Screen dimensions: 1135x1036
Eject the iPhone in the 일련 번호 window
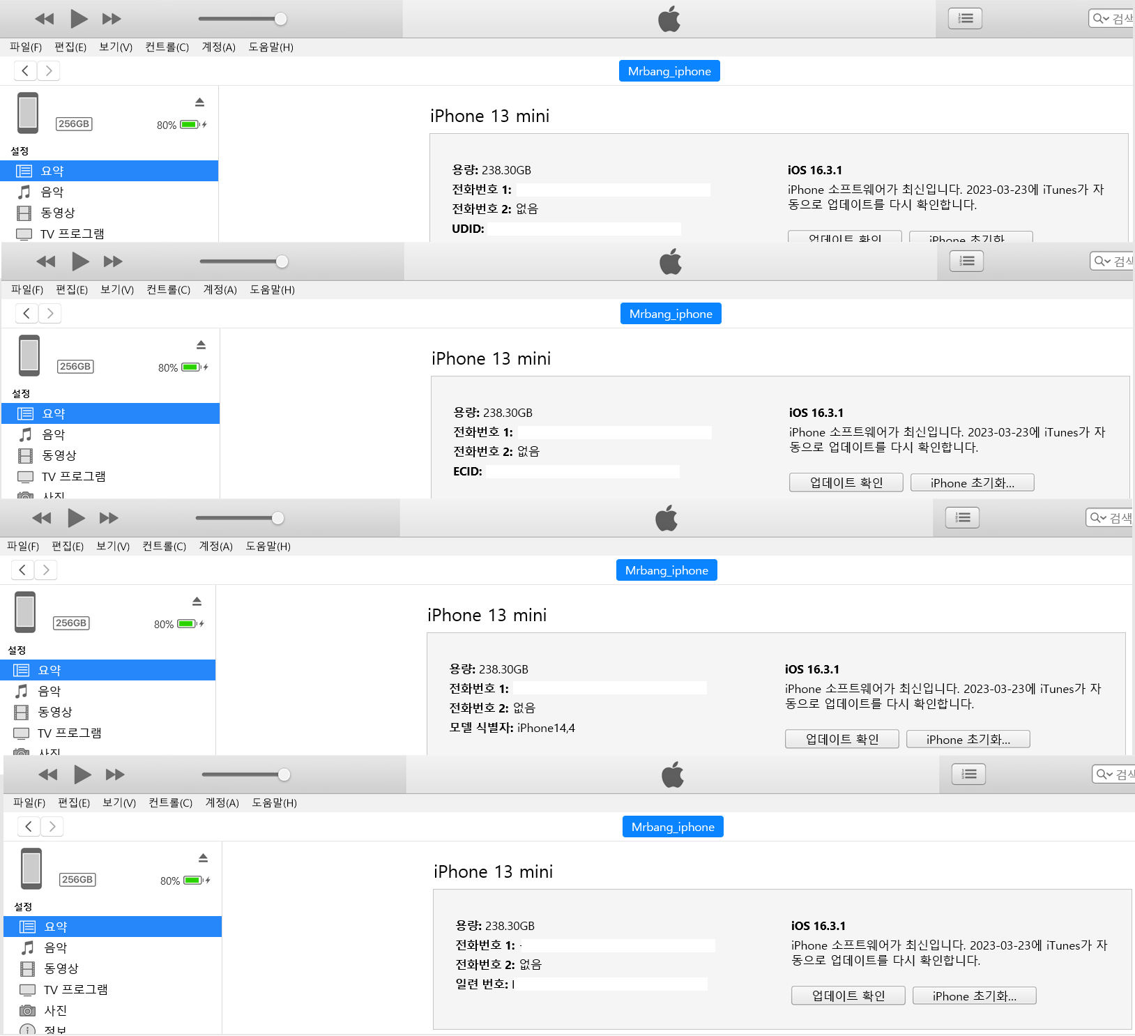pos(203,858)
